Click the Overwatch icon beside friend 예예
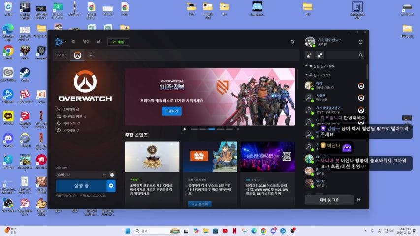The height and width of the screenshot is (236, 420). (x=361, y=86)
